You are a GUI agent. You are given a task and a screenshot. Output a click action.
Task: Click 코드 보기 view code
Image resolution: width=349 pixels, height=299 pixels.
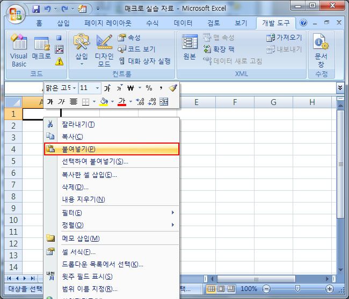pyautogui.click(x=136, y=49)
